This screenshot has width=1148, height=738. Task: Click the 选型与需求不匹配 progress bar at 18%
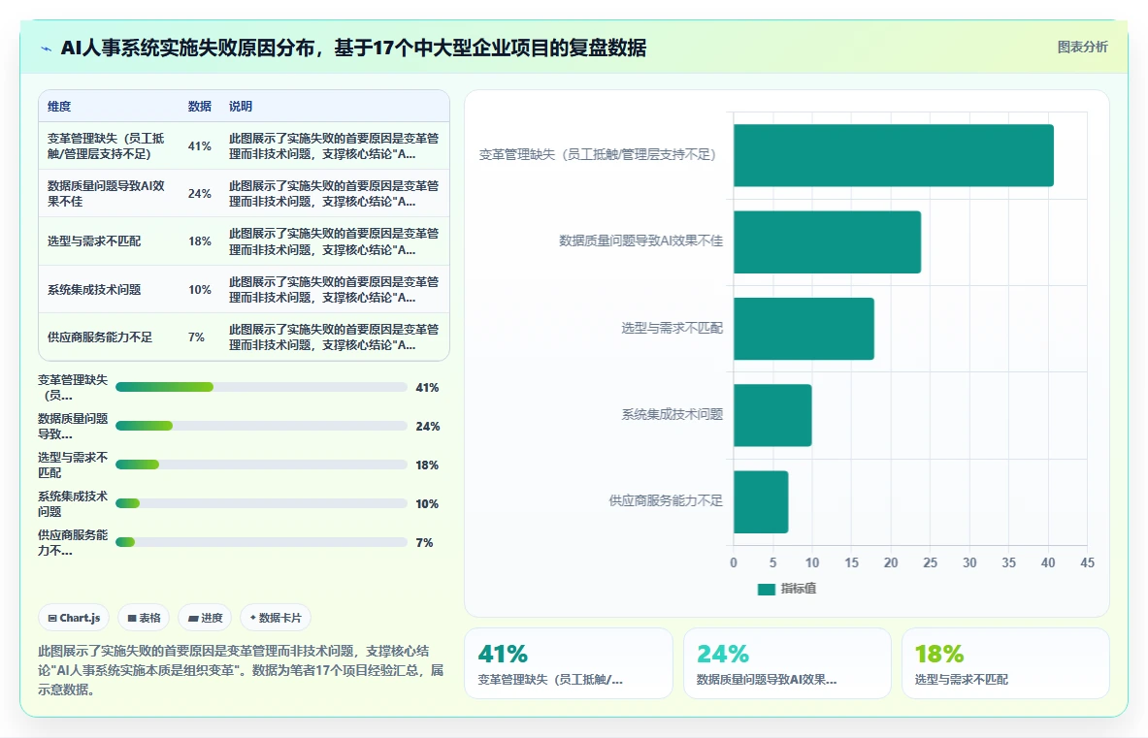261,465
